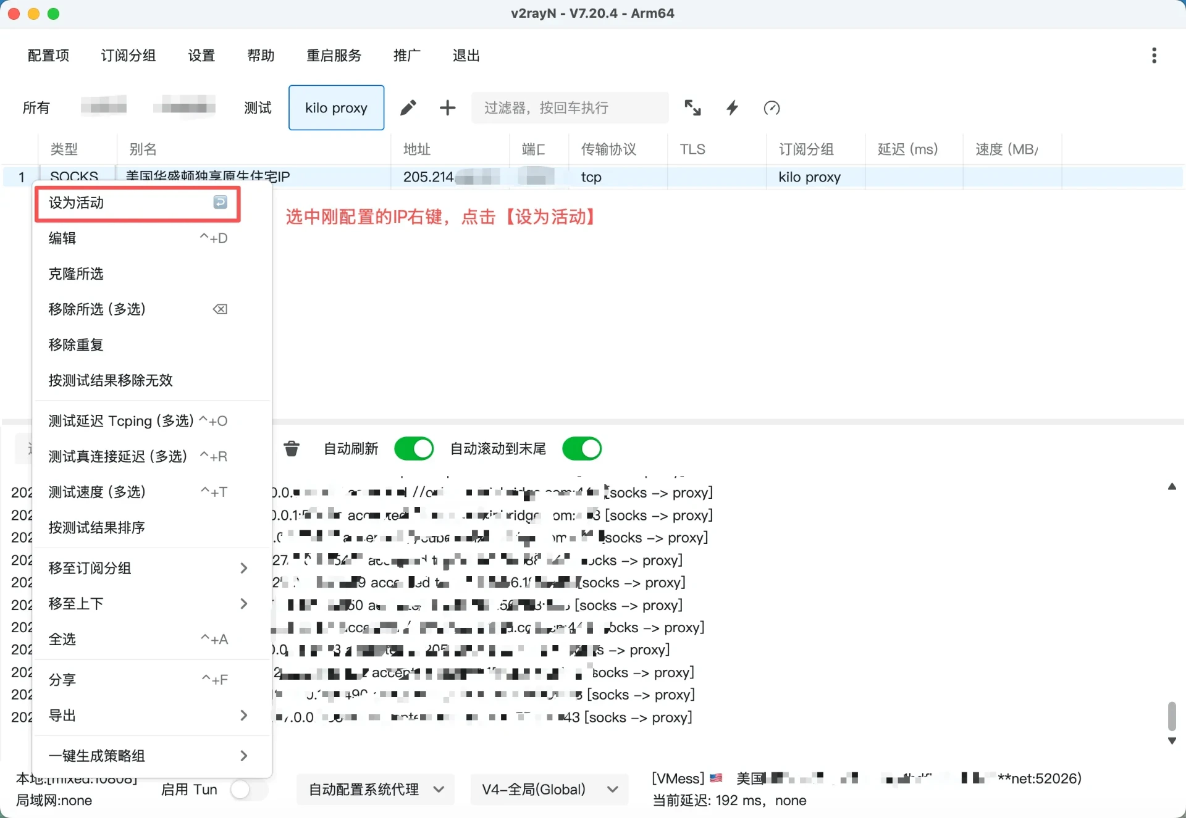Click the trash icon to clear logs

(x=292, y=448)
